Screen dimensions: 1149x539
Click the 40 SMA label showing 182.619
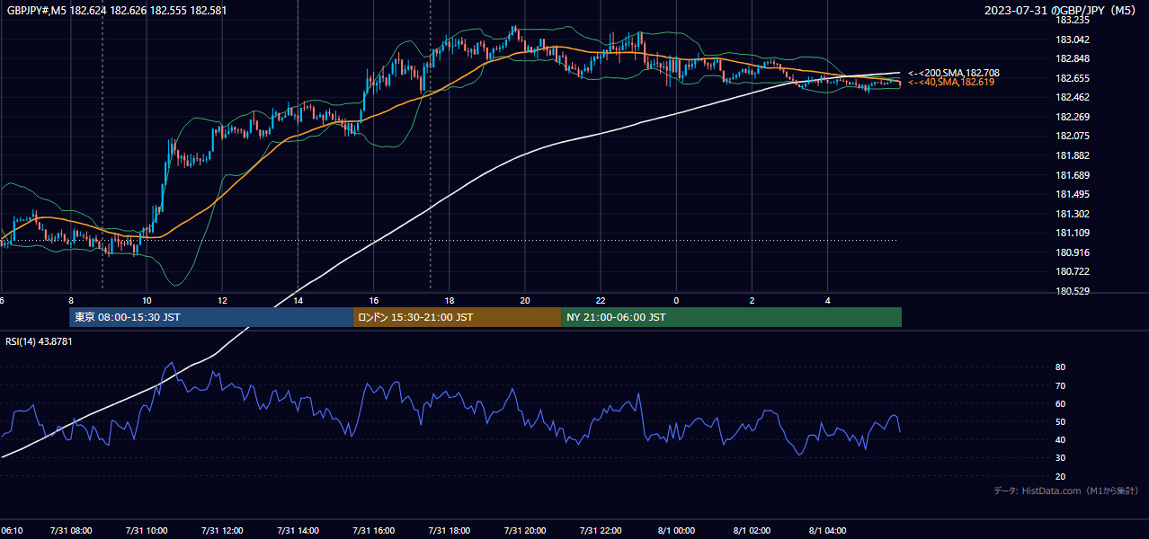pyautogui.click(x=951, y=82)
